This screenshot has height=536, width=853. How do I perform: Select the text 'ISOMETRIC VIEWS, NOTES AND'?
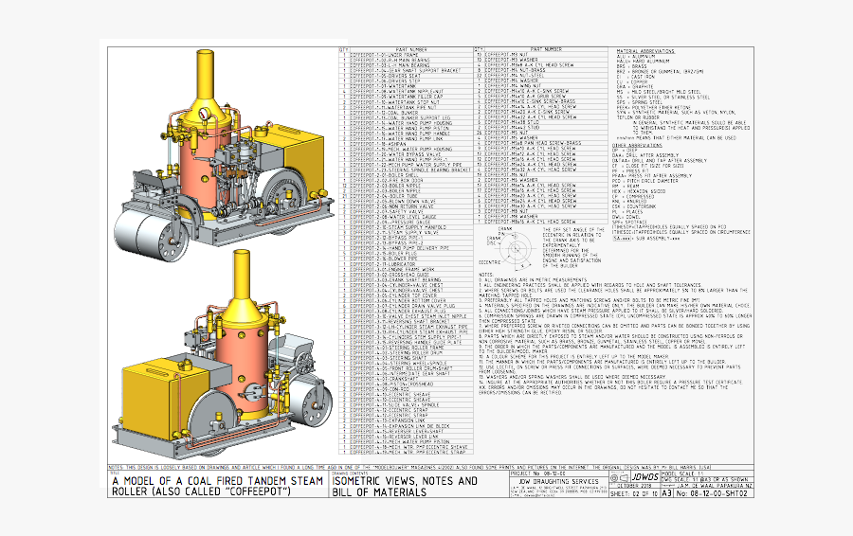pyautogui.click(x=405, y=481)
